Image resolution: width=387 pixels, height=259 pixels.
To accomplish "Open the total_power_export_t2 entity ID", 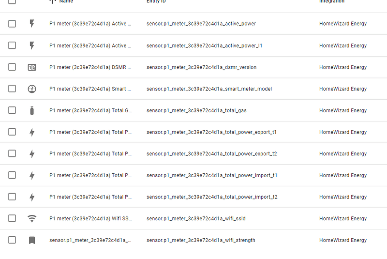I will pyautogui.click(x=211, y=154).
